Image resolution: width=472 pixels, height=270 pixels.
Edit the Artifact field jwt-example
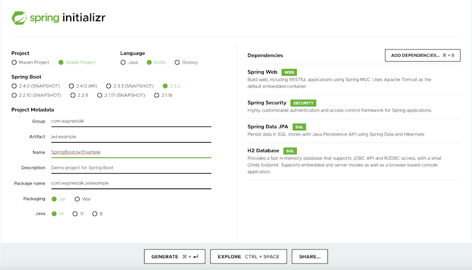click(131, 137)
